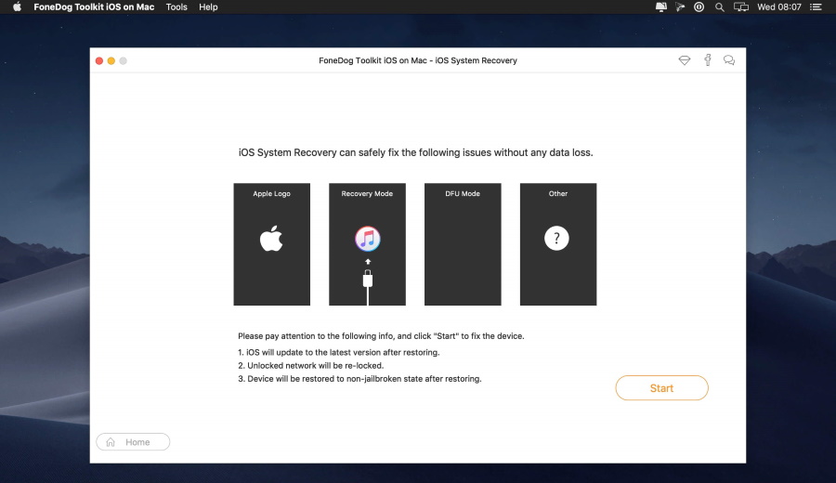
Task: Click the house icon on Home button
Action: click(x=111, y=442)
